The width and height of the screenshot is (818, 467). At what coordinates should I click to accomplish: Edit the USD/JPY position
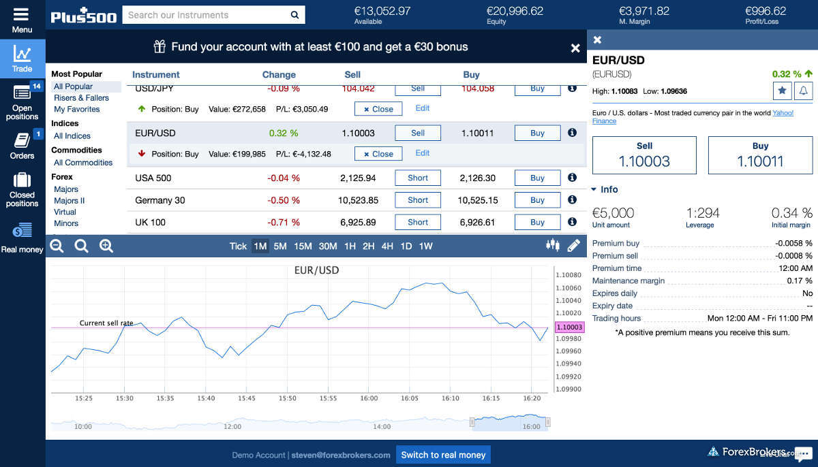pos(423,108)
